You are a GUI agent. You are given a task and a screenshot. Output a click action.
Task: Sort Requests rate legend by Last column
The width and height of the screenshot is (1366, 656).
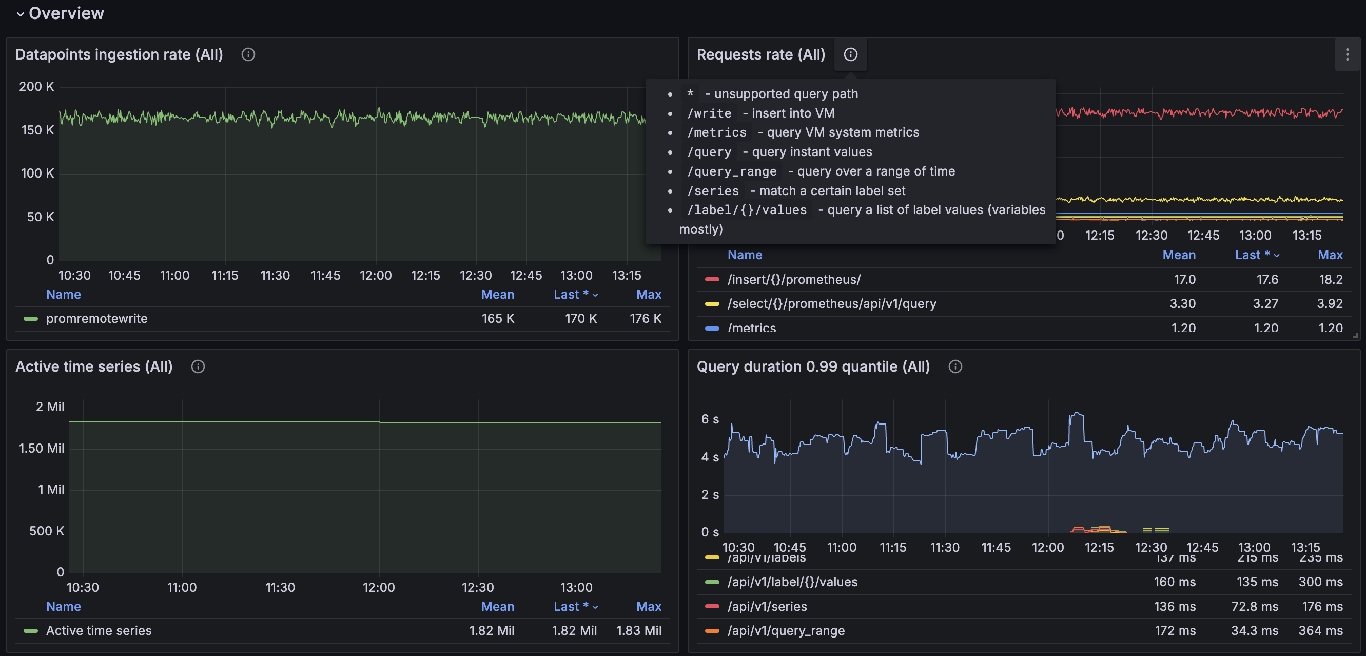click(x=1252, y=255)
